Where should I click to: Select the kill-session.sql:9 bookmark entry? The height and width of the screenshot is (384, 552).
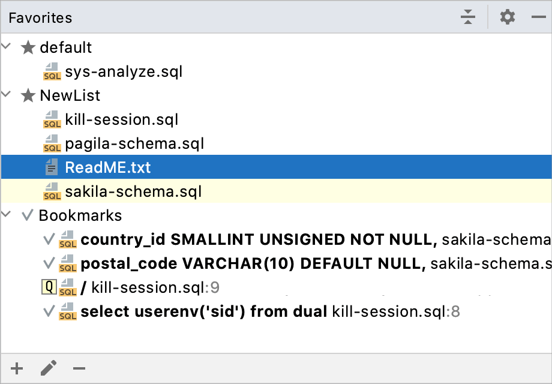(x=155, y=288)
